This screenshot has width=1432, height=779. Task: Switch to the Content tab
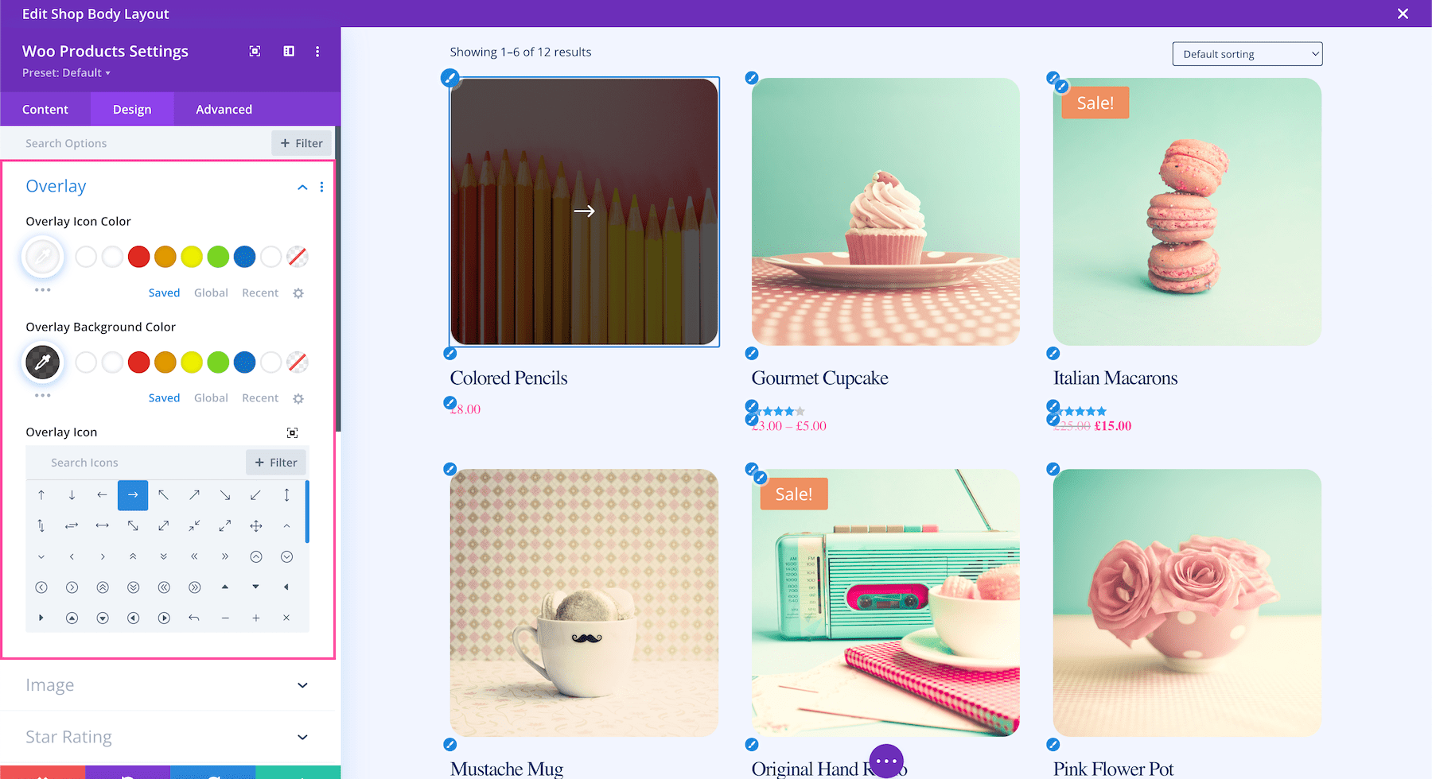[x=45, y=110]
